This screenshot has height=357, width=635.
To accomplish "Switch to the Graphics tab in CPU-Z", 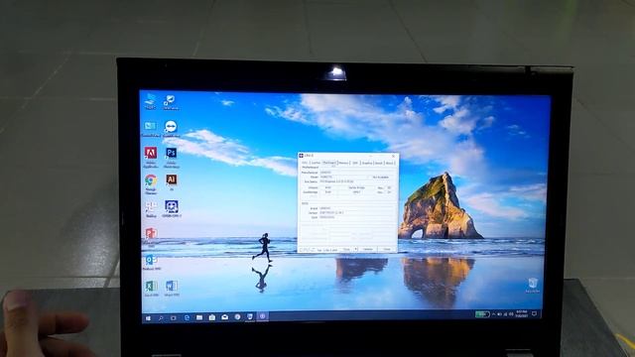I will (x=367, y=163).
